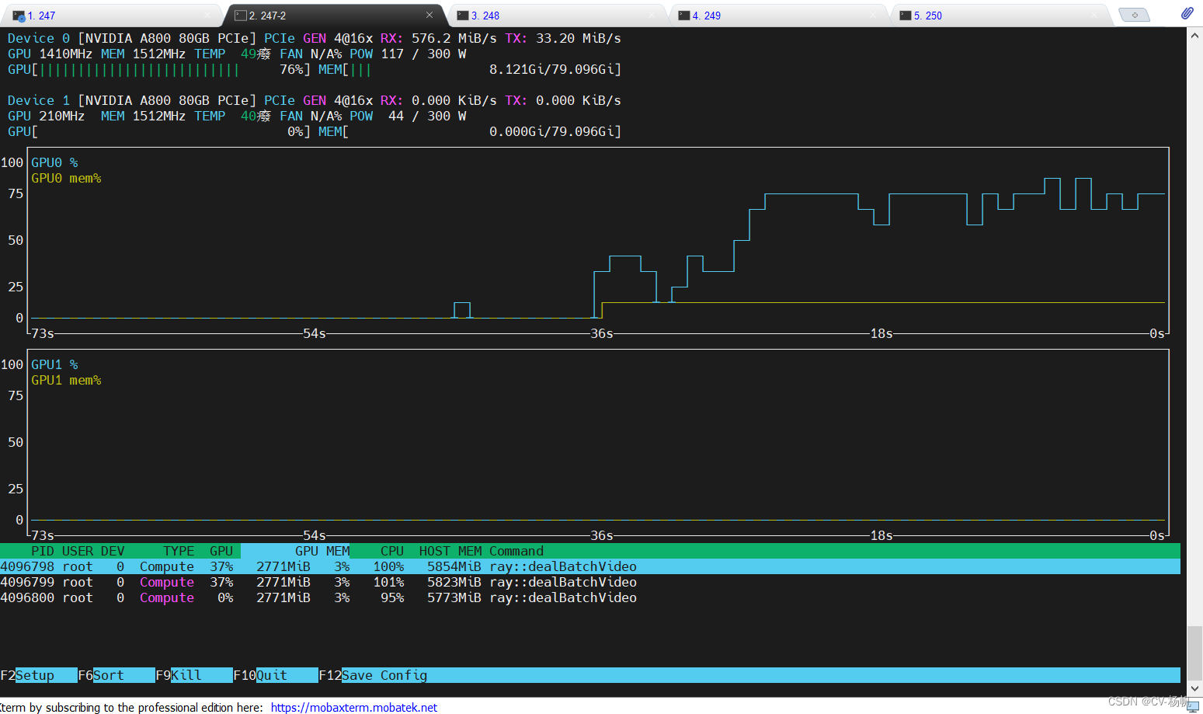Viewport: 1203px width, 714px height.
Task: Close the 4. 249 tab
Action: click(x=874, y=15)
